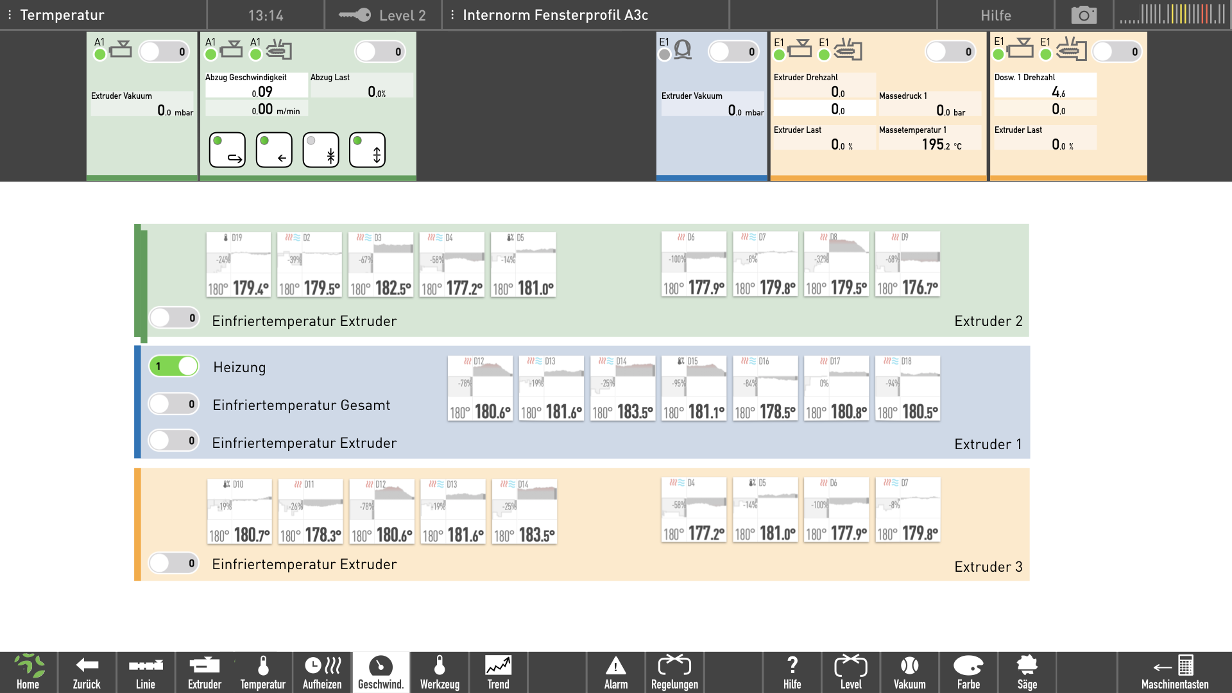Click the 13:14 clock display
Image resolution: width=1232 pixels, height=693 pixels.
tap(266, 15)
